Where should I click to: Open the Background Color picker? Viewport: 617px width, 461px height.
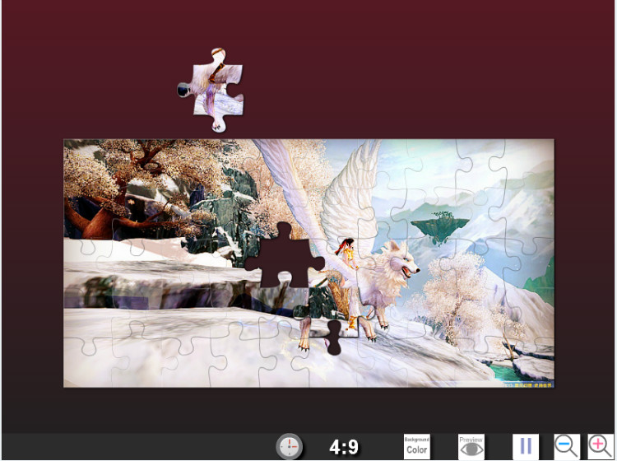pos(417,447)
